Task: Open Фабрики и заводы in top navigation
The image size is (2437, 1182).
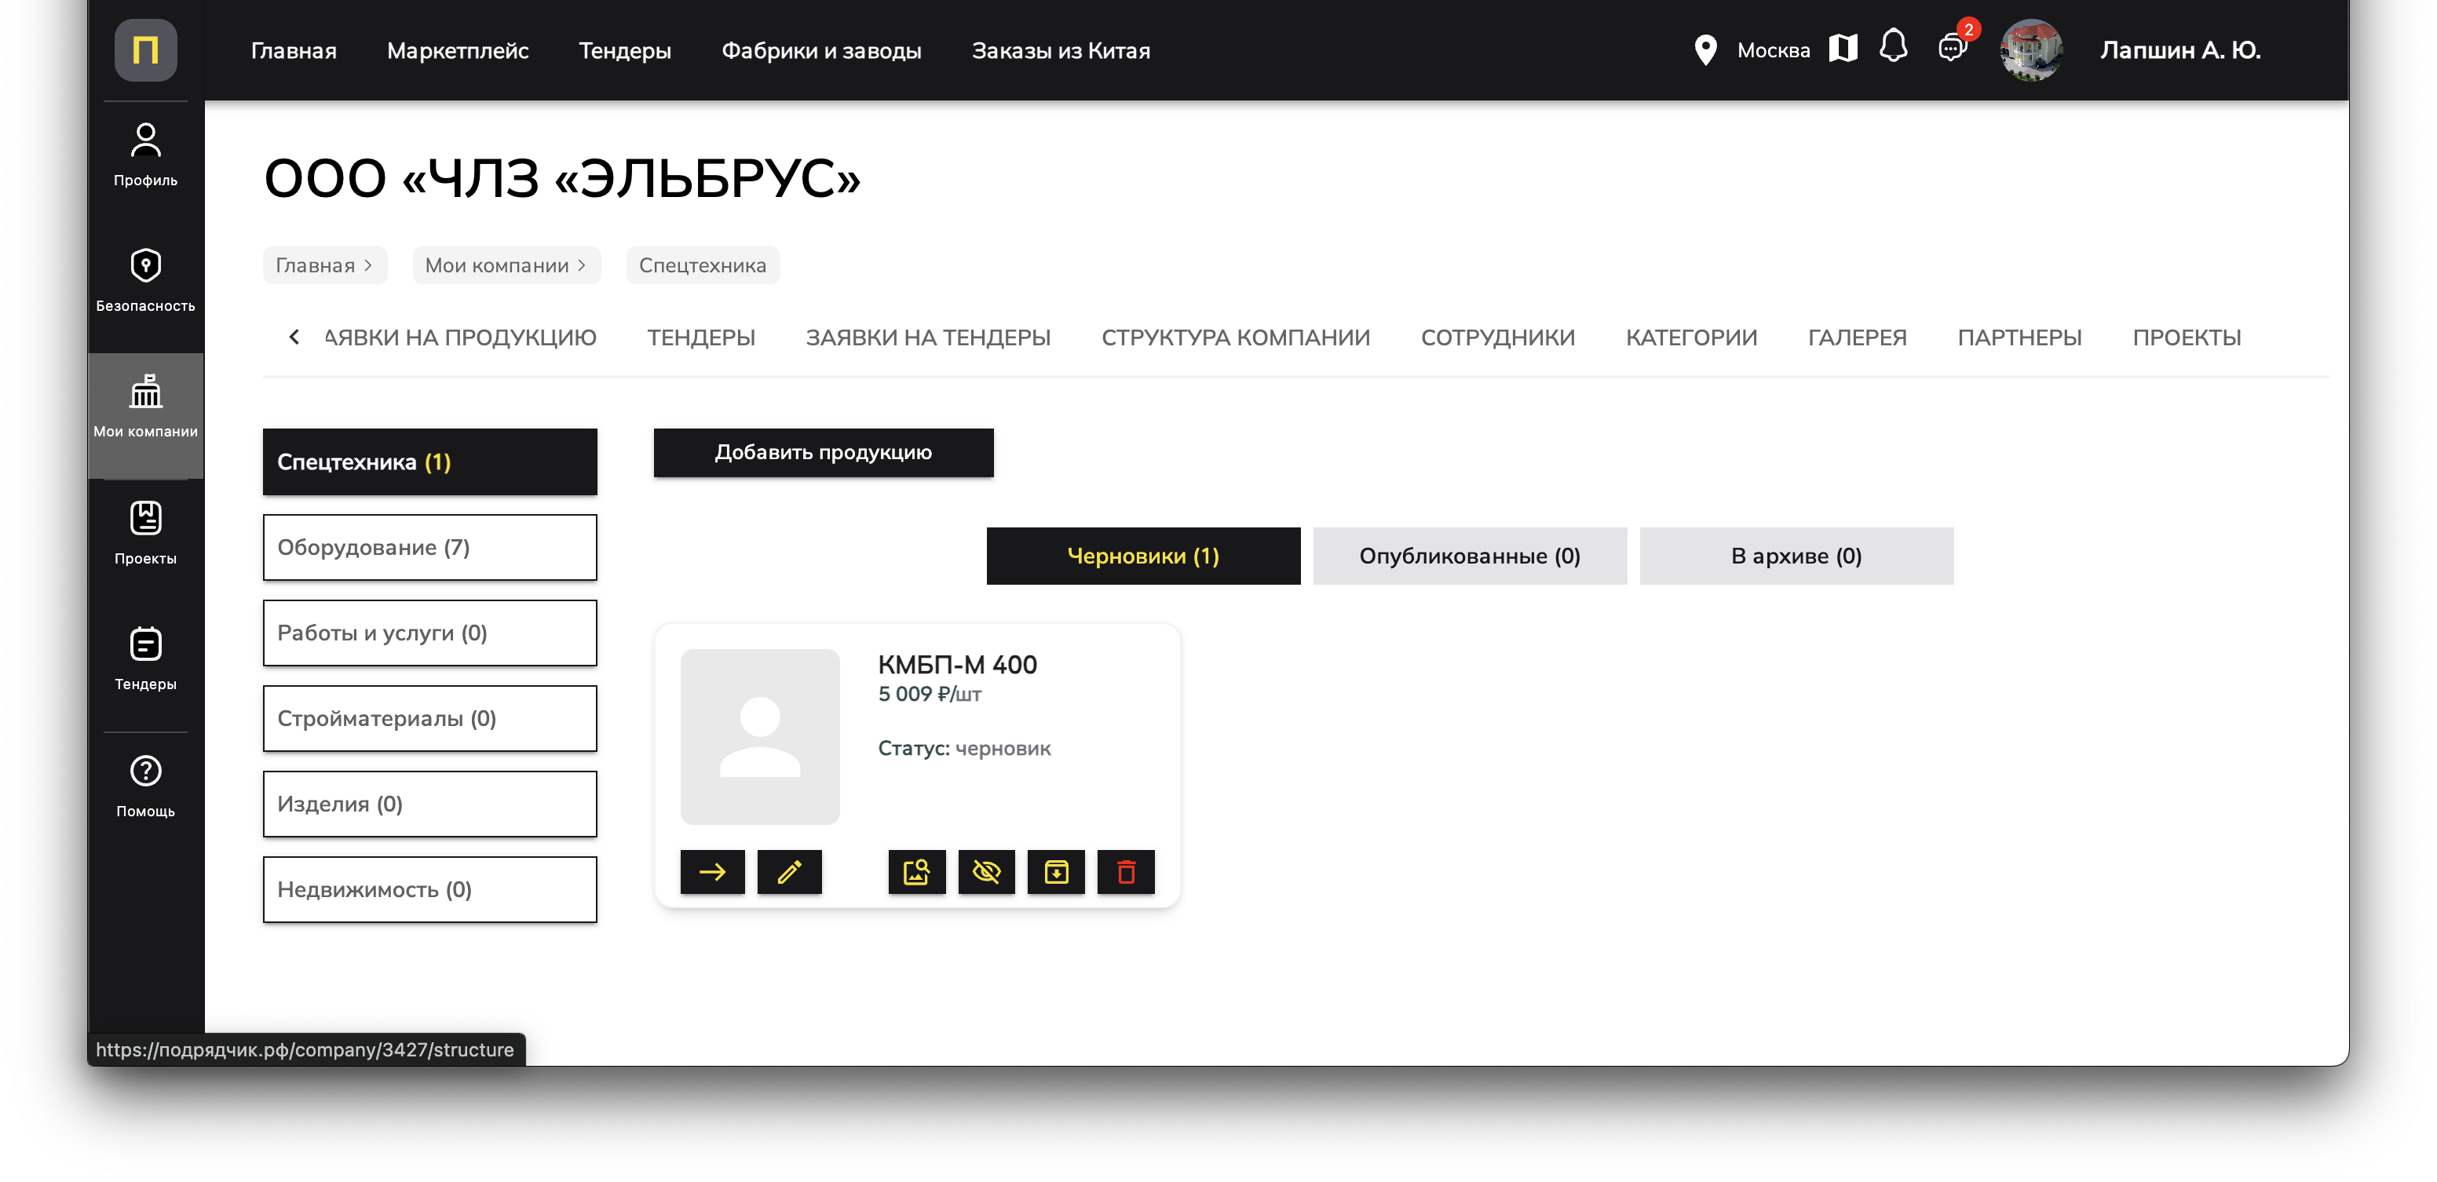Action: tap(821, 50)
